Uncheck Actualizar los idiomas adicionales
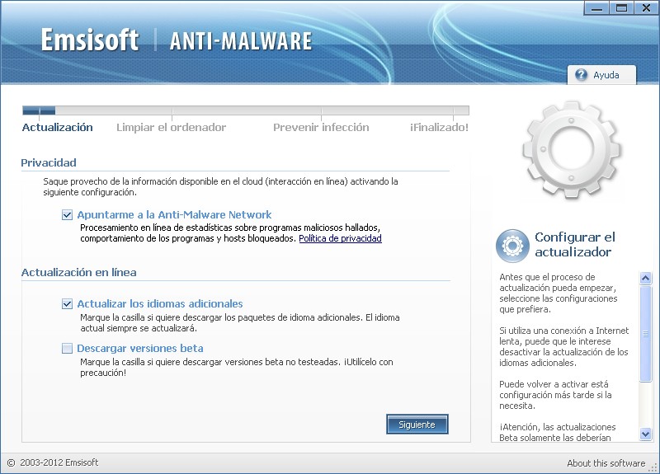The height and width of the screenshot is (474, 660). pos(67,303)
